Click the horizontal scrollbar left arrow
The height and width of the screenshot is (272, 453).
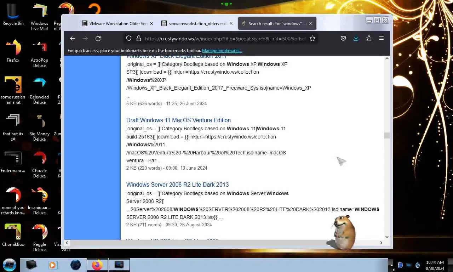(67, 243)
